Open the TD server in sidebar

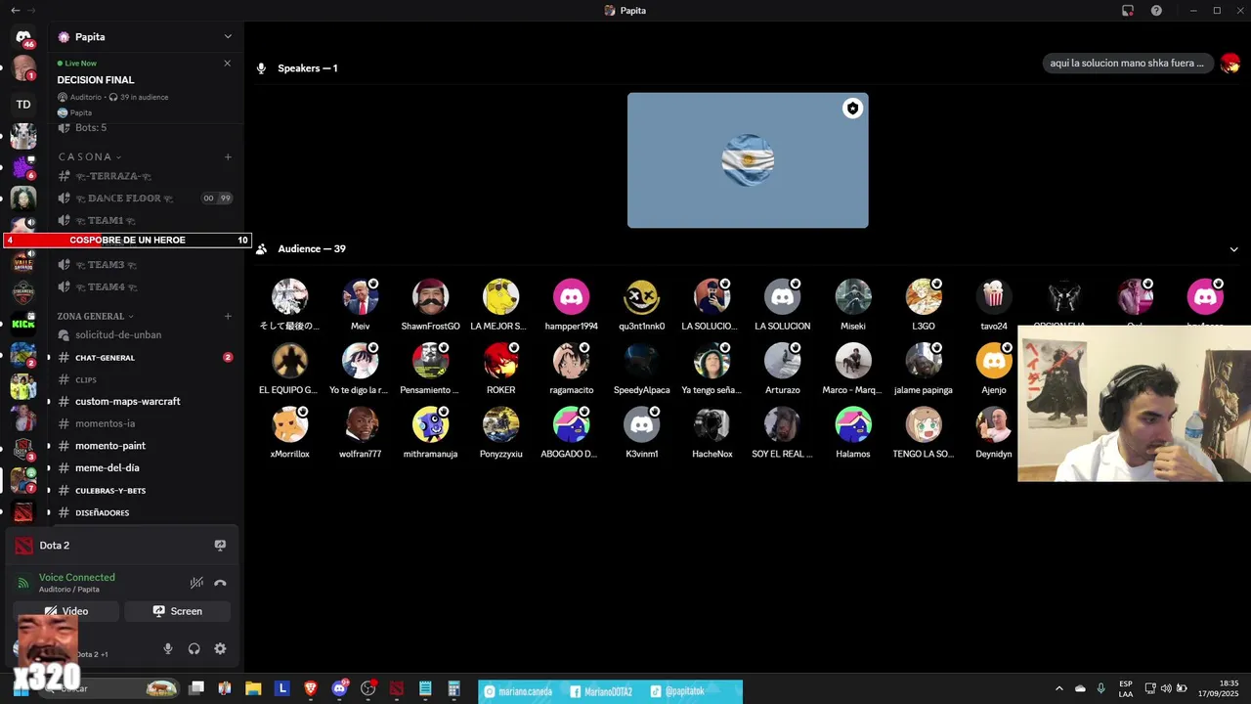click(23, 104)
